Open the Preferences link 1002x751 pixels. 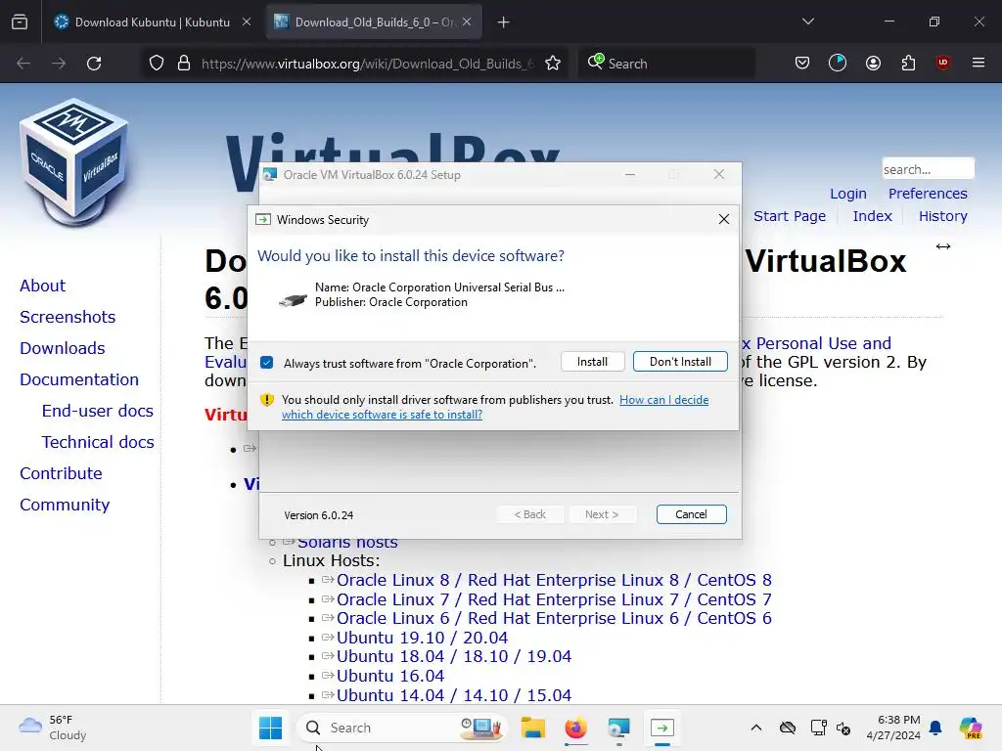(928, 194)
